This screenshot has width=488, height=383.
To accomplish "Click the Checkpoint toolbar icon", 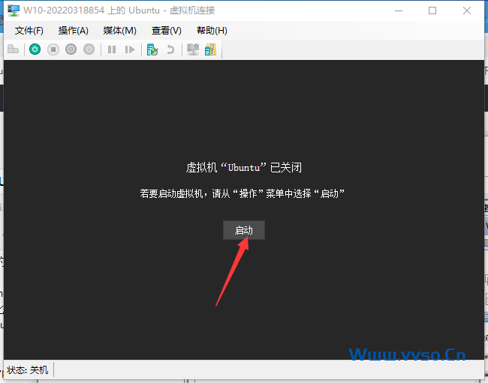I will (x=152, y=49).
